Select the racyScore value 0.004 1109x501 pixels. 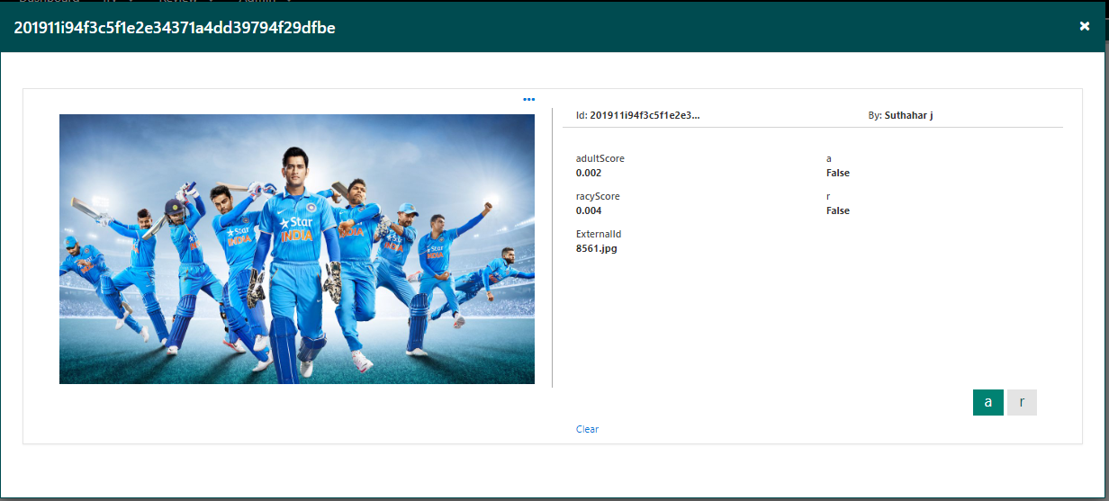(589, 210)
